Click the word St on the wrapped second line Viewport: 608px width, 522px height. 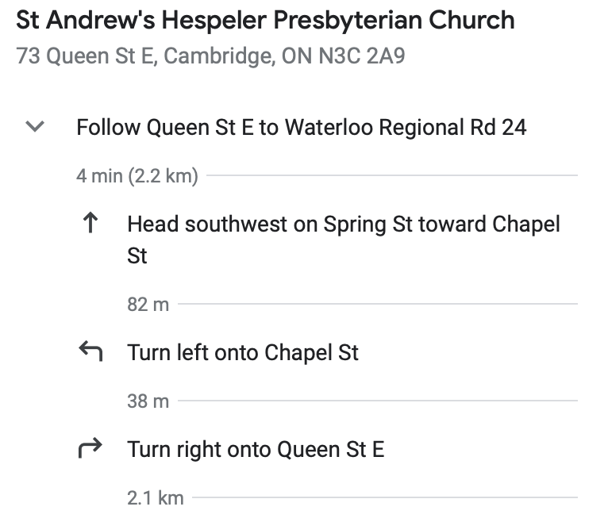(137, 255)
